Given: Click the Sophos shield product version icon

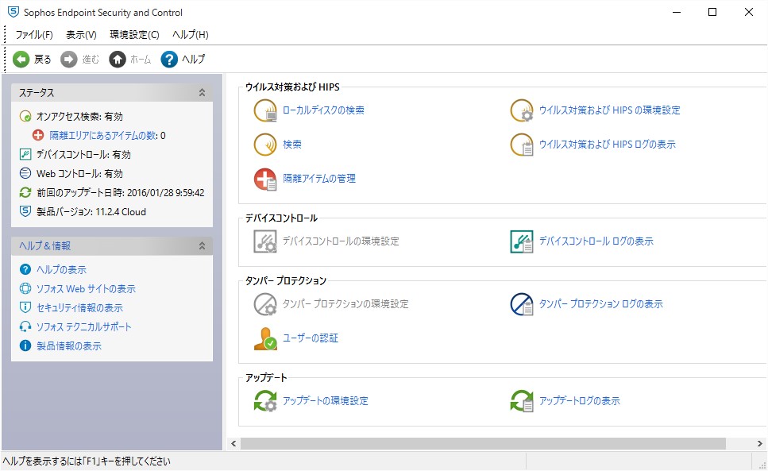Looking at the screenshot, I should 25,211.
